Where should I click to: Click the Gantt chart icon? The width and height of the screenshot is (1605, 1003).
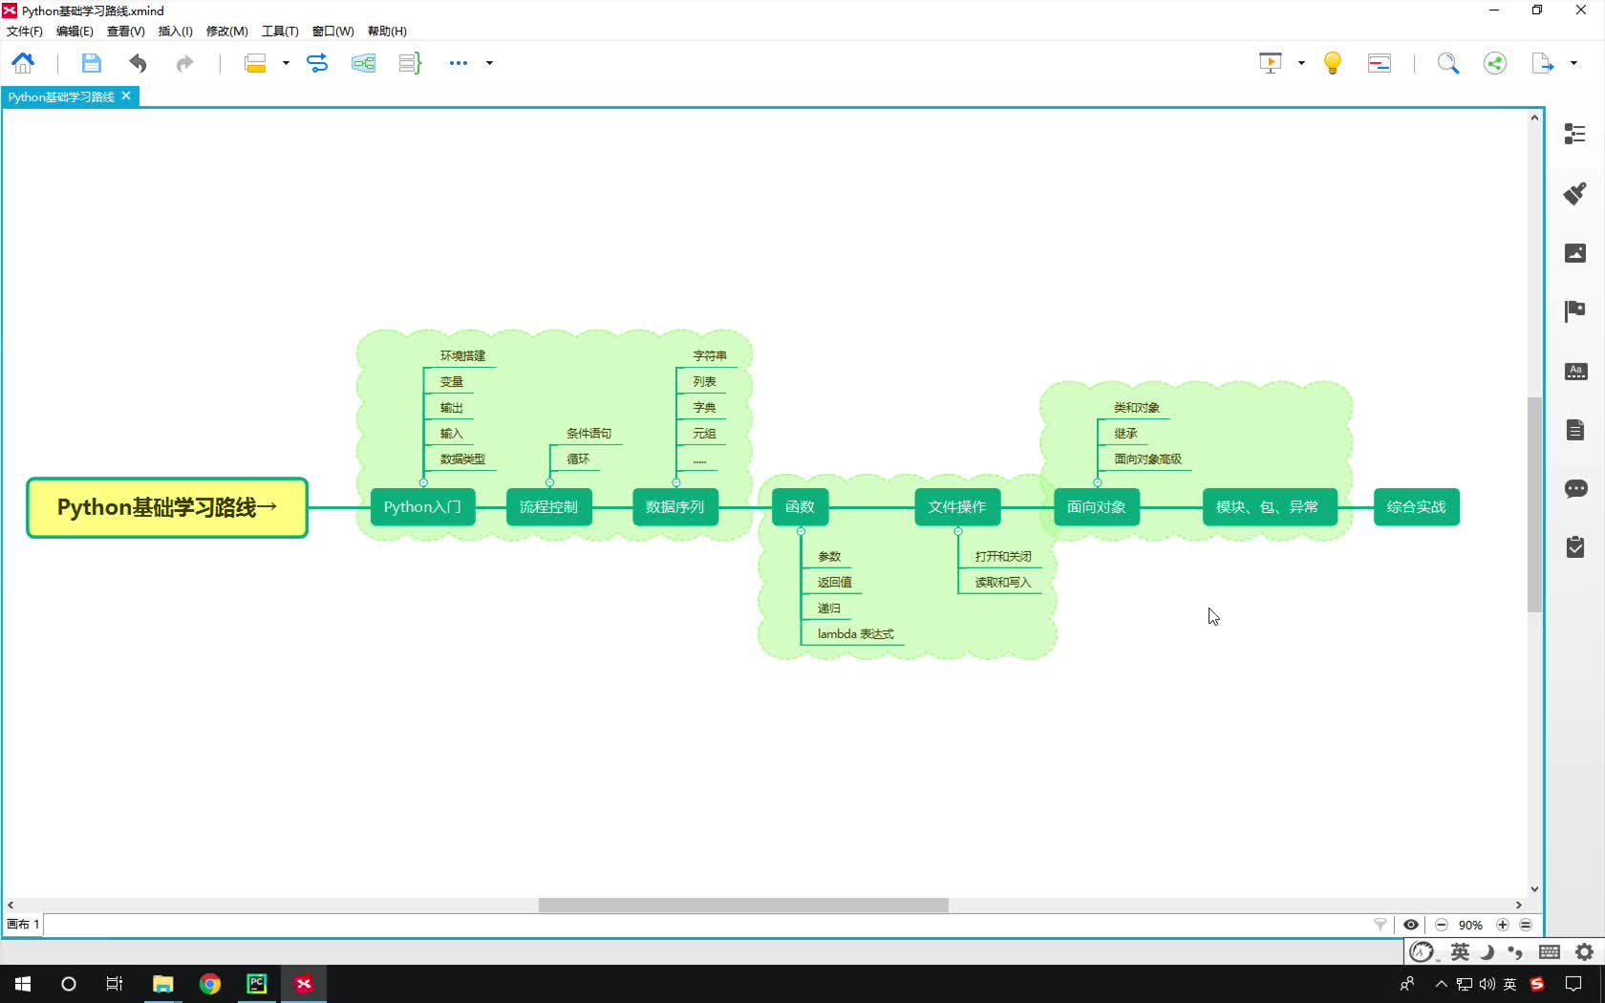click(x=1380, y=63)
